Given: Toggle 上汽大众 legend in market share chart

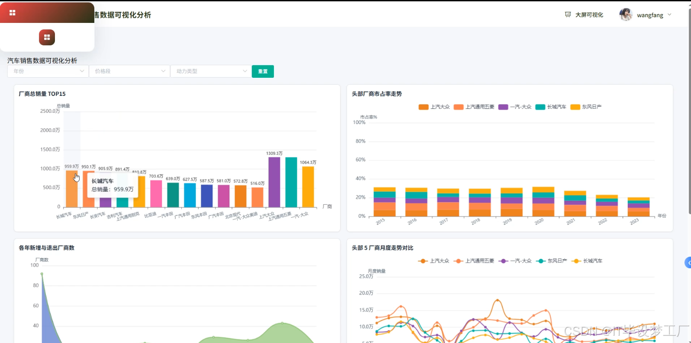Looking at the screenshot, I should click(434, 107).
